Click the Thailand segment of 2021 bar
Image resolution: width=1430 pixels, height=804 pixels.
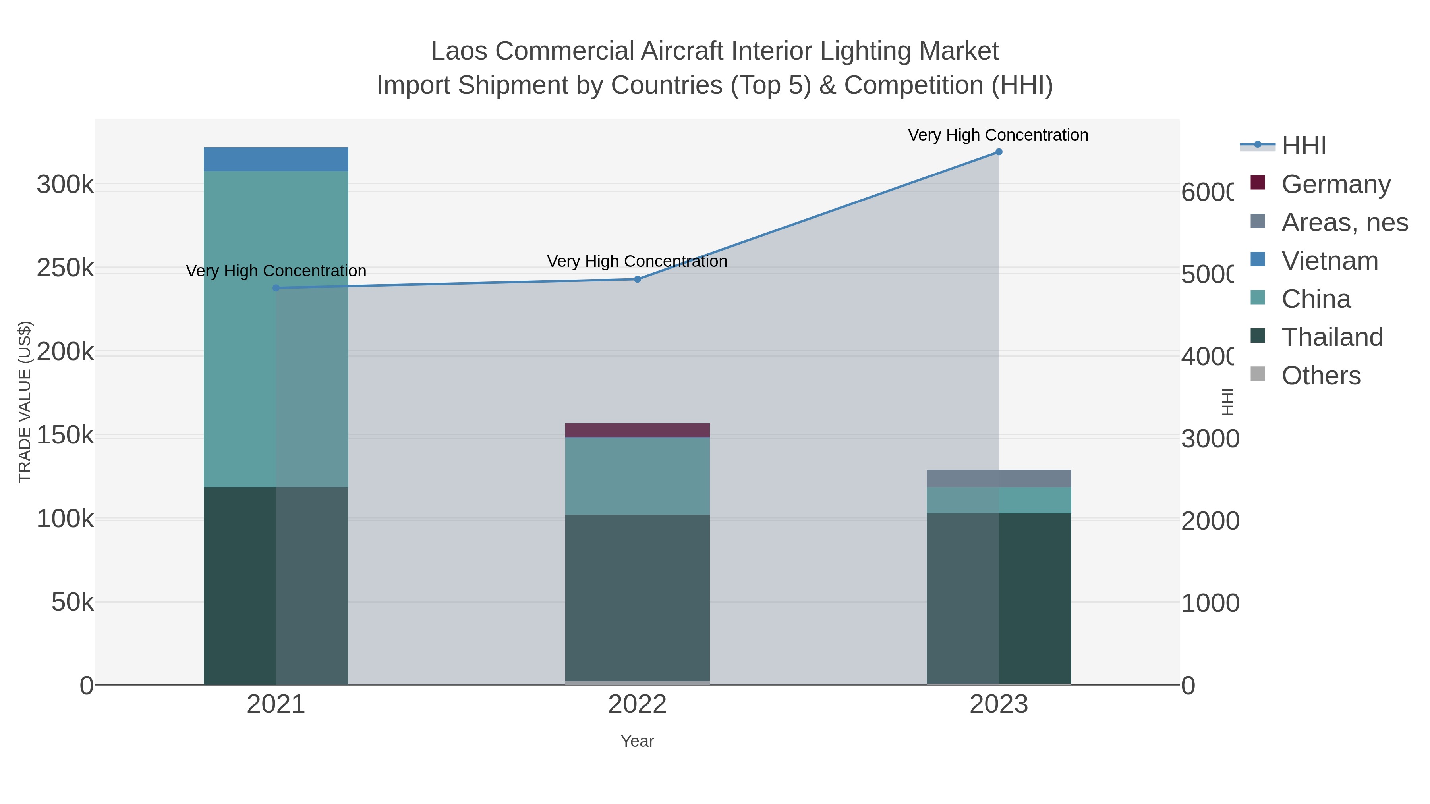tap(276, 586)
